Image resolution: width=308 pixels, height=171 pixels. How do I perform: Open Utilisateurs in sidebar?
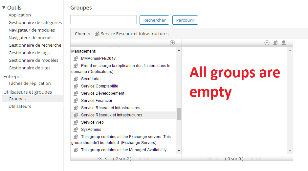pos(20,107)
